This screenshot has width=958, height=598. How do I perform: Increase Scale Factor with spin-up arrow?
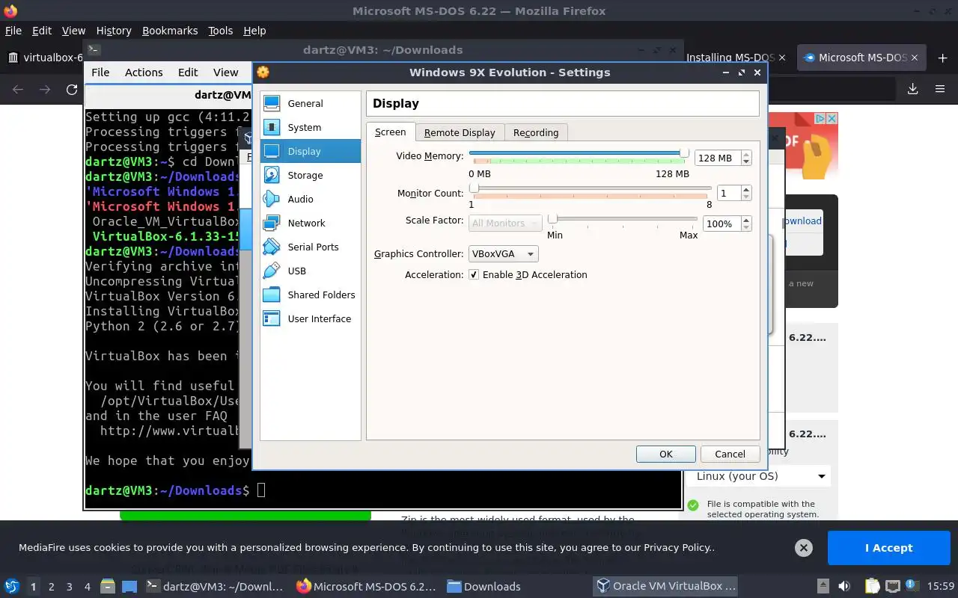(746, 220)
